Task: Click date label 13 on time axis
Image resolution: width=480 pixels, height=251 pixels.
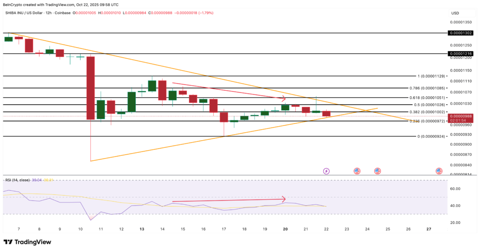Action: click(142, 229)
